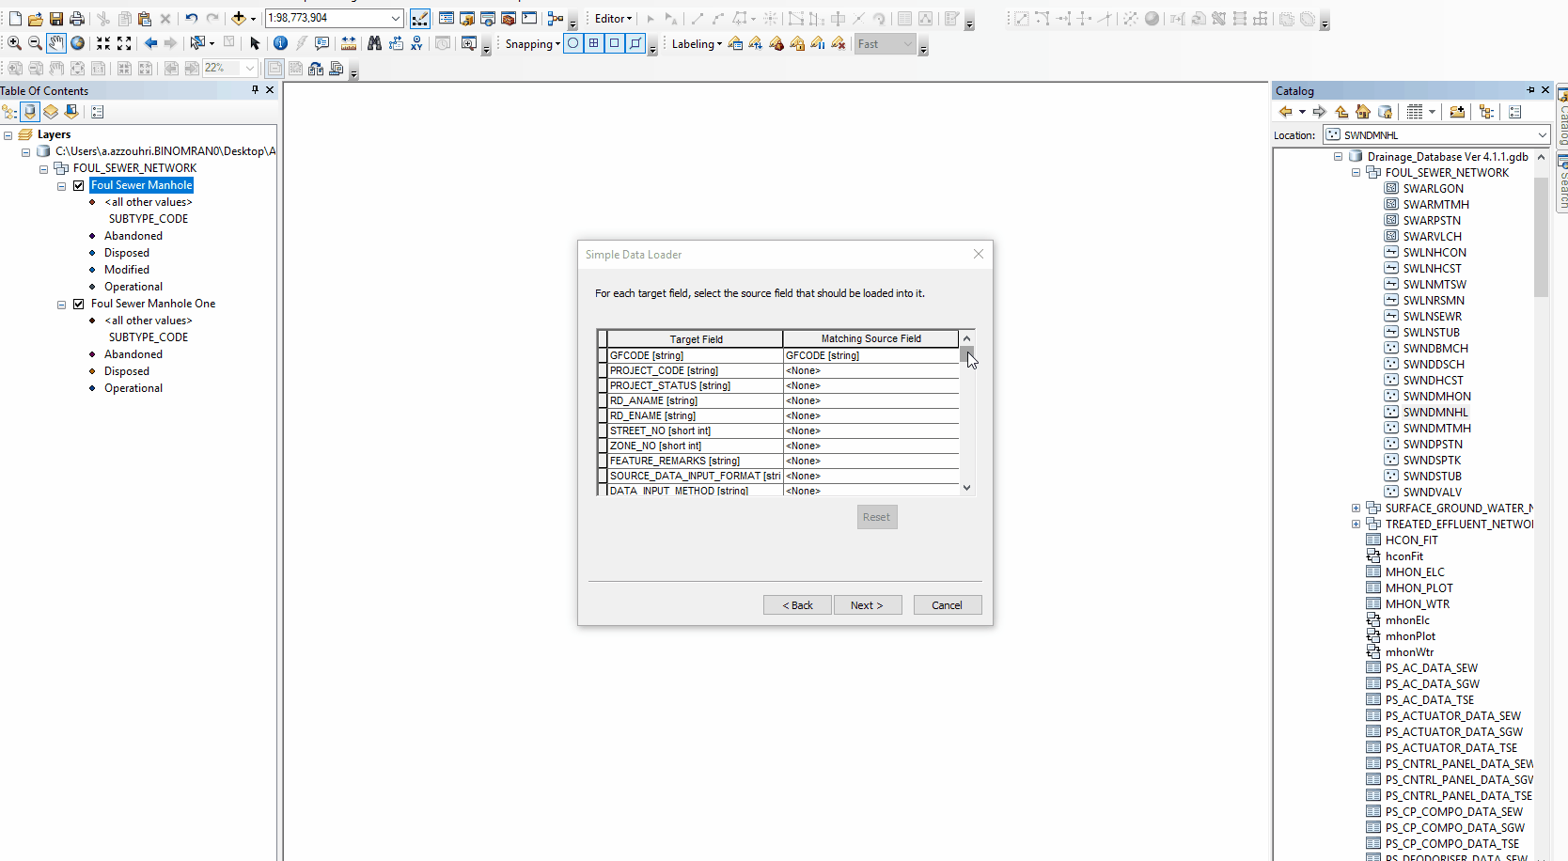Collapse the FOUL_SEWER_NETWORK dataset in Catalog
The height and width of the screenshot is (861, 1568).
(x=1356, y=172)
